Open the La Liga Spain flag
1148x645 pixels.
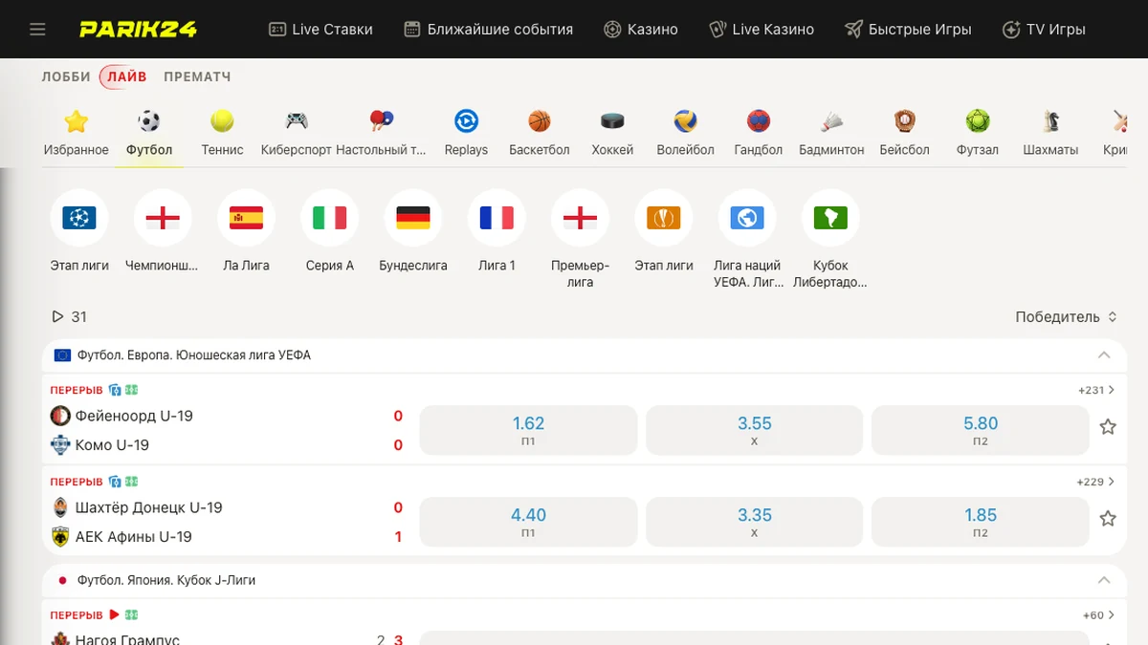tap(246, 219)
